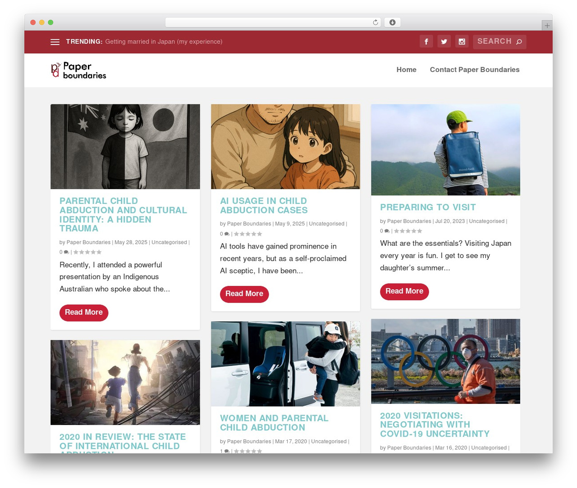Click Paper Boundaries author on Women and Parental post
The image size is (577, 488).
(249, 442)
